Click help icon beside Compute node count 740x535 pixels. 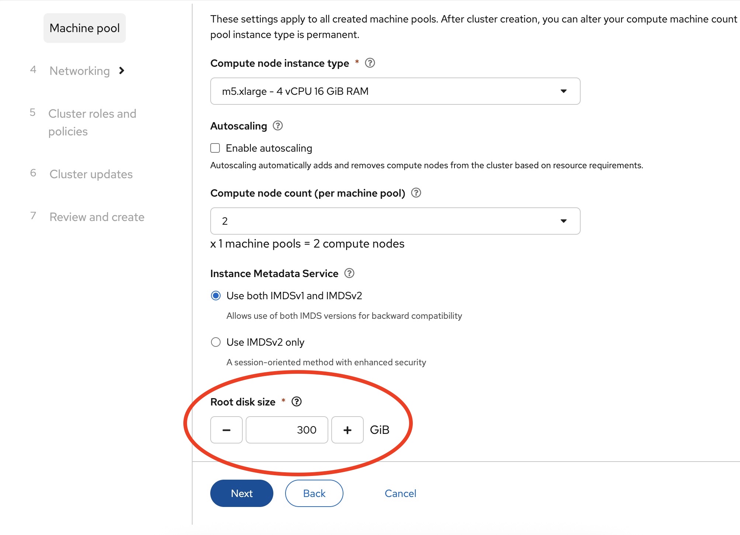pyautogui.click(x=416, y=193)
